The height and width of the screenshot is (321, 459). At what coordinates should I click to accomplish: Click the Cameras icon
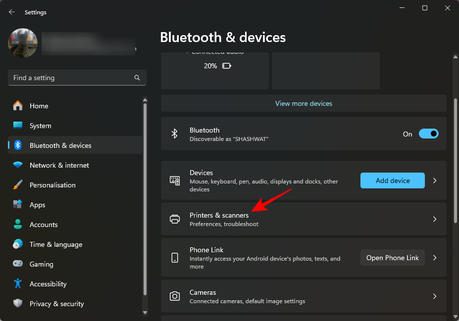[175, 296]
